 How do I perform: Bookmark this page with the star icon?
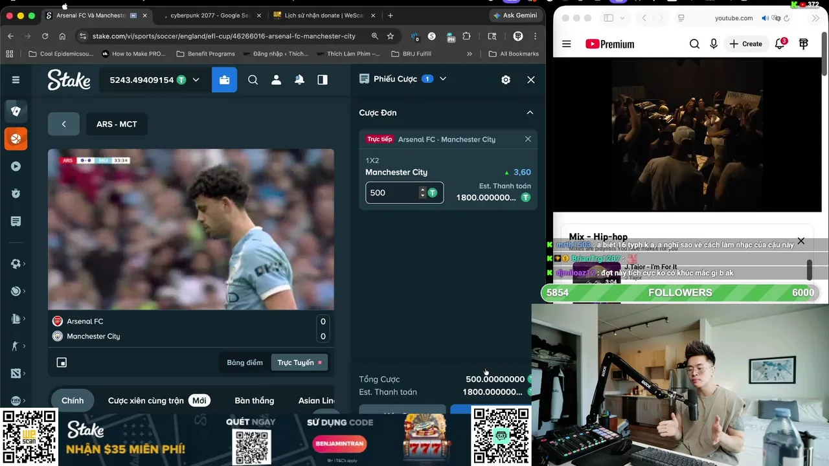(391, 36)
